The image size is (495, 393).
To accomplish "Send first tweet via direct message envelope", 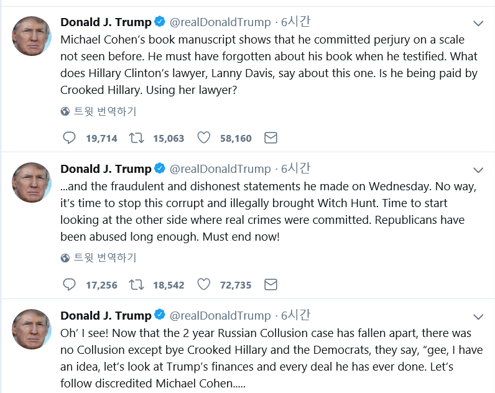I will (271, 138).
